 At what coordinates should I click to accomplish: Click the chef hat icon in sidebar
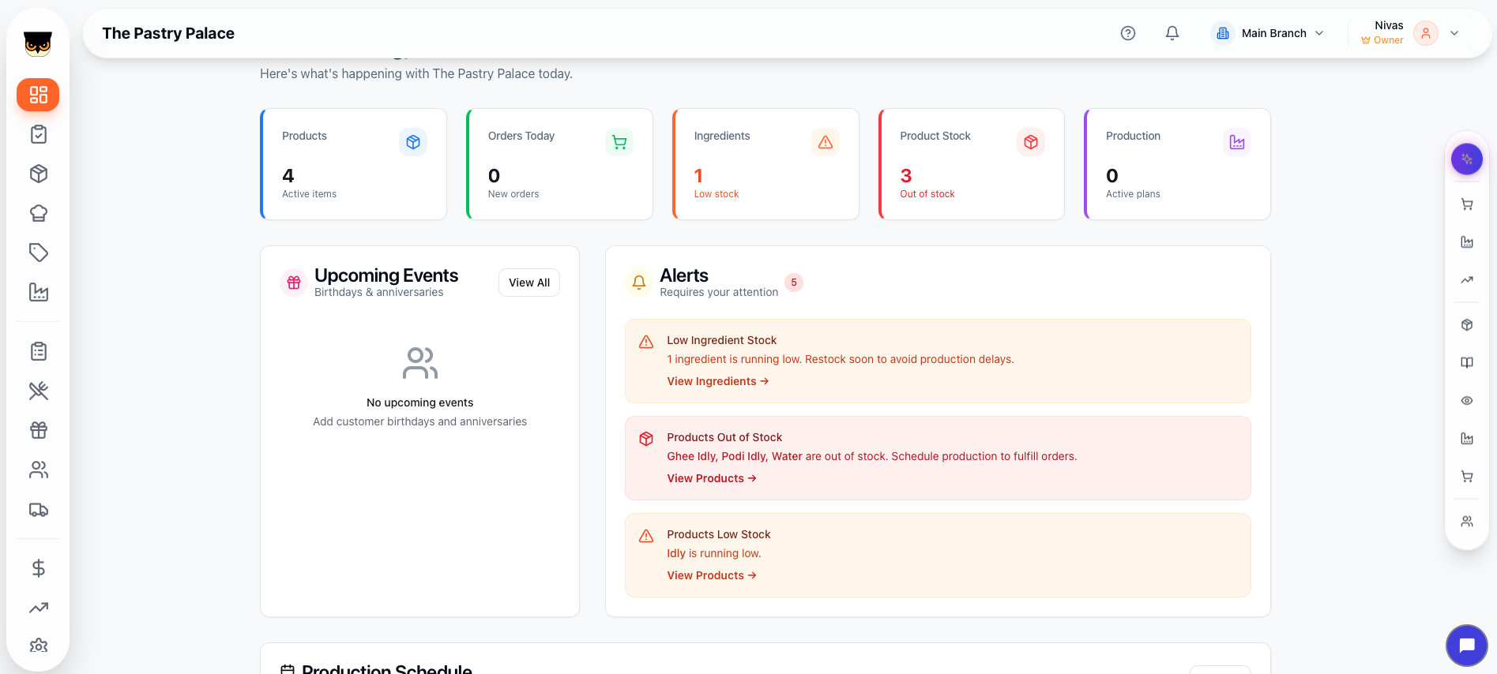[38, 213]
